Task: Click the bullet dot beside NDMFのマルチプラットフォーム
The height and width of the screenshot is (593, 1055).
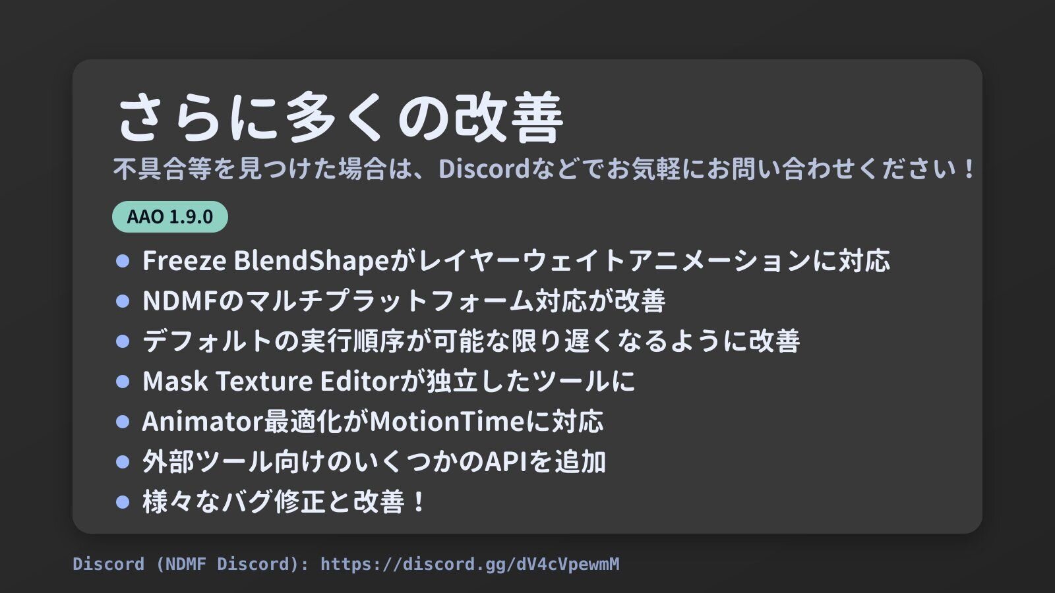Action: (x=123, y=301)
